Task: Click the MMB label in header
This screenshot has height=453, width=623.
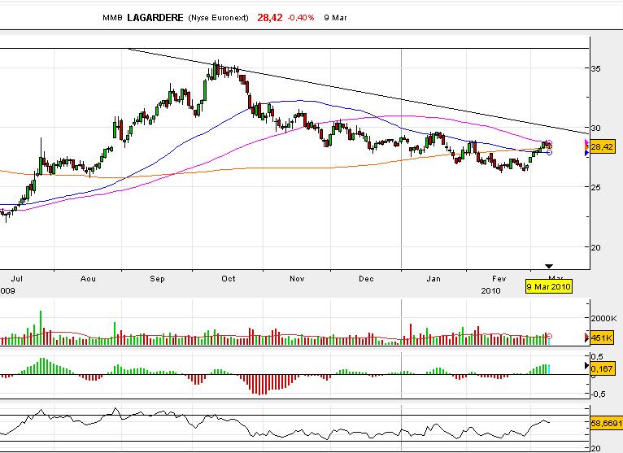Action: [x=112, y=18]
